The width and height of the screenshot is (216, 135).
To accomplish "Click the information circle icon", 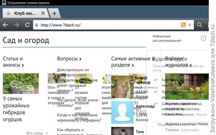I will (x=203, y=39).
